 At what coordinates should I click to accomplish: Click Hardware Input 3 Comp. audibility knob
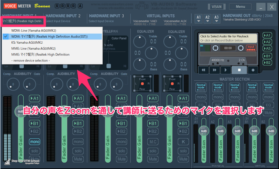100,84
